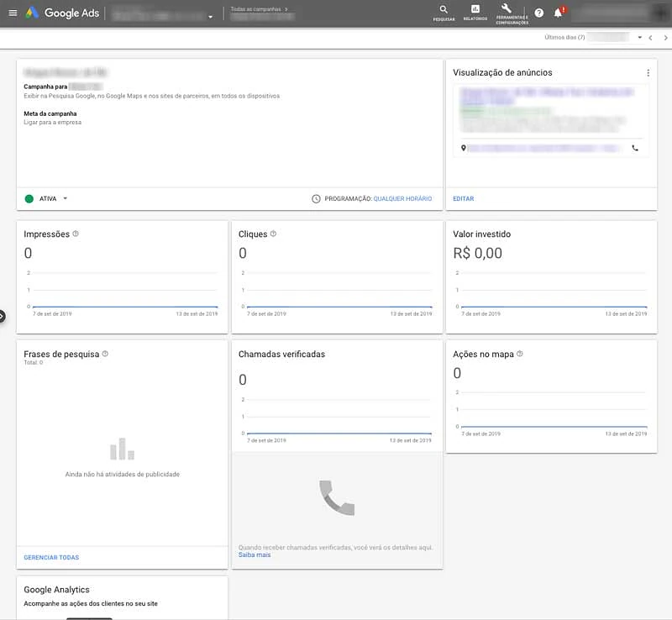Viewport: 672px width, 620px height.
Task: Open the Relatórios reports icon
Action: (x=475, y=13)
